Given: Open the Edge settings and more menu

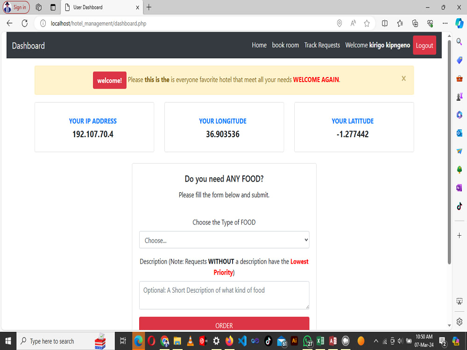Looking at the screenshot, I should 445,23.
